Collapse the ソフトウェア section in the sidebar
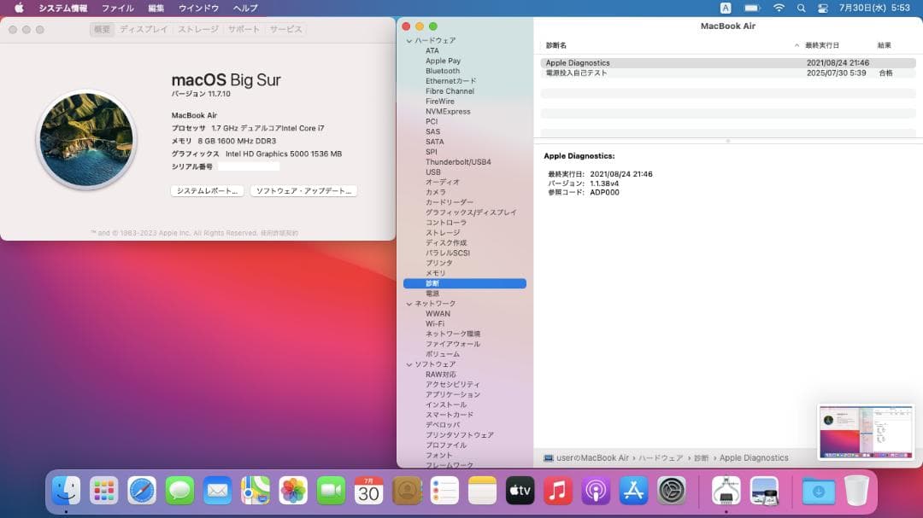 pyautogui.click(x=408, y=364)
